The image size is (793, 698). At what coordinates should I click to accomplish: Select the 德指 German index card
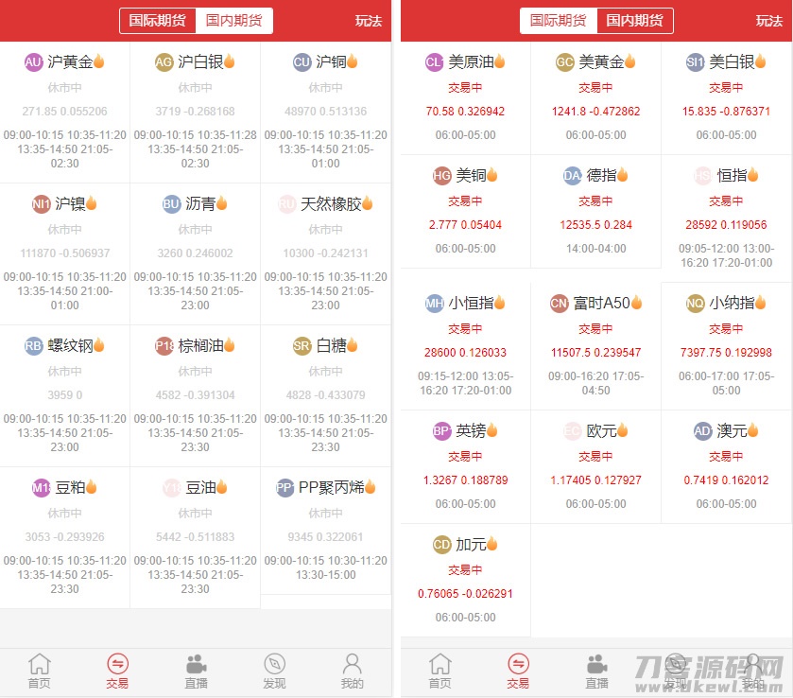(x=596, y=213)
